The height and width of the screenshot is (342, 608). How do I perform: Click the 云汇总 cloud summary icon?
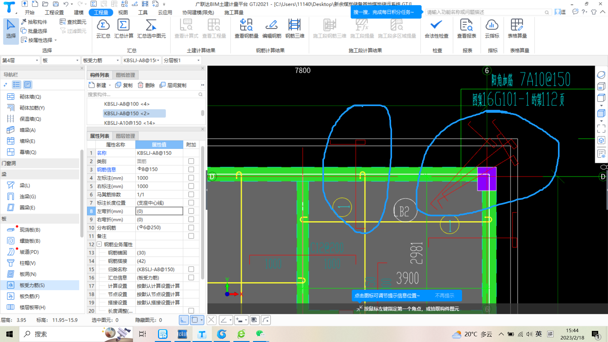pos(103,28)
